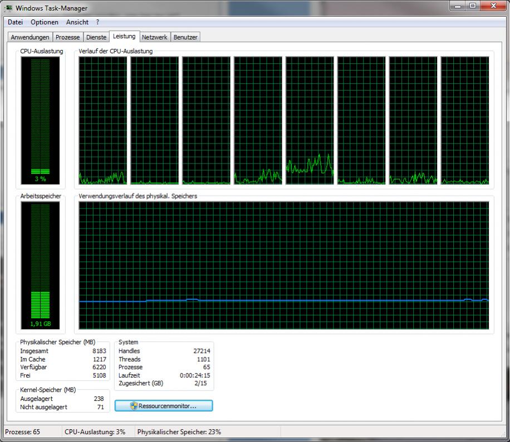The width and height of the screenshot is (510, 442).
Task: Click the Insgesamt value 8183
Action: [99, 351]
